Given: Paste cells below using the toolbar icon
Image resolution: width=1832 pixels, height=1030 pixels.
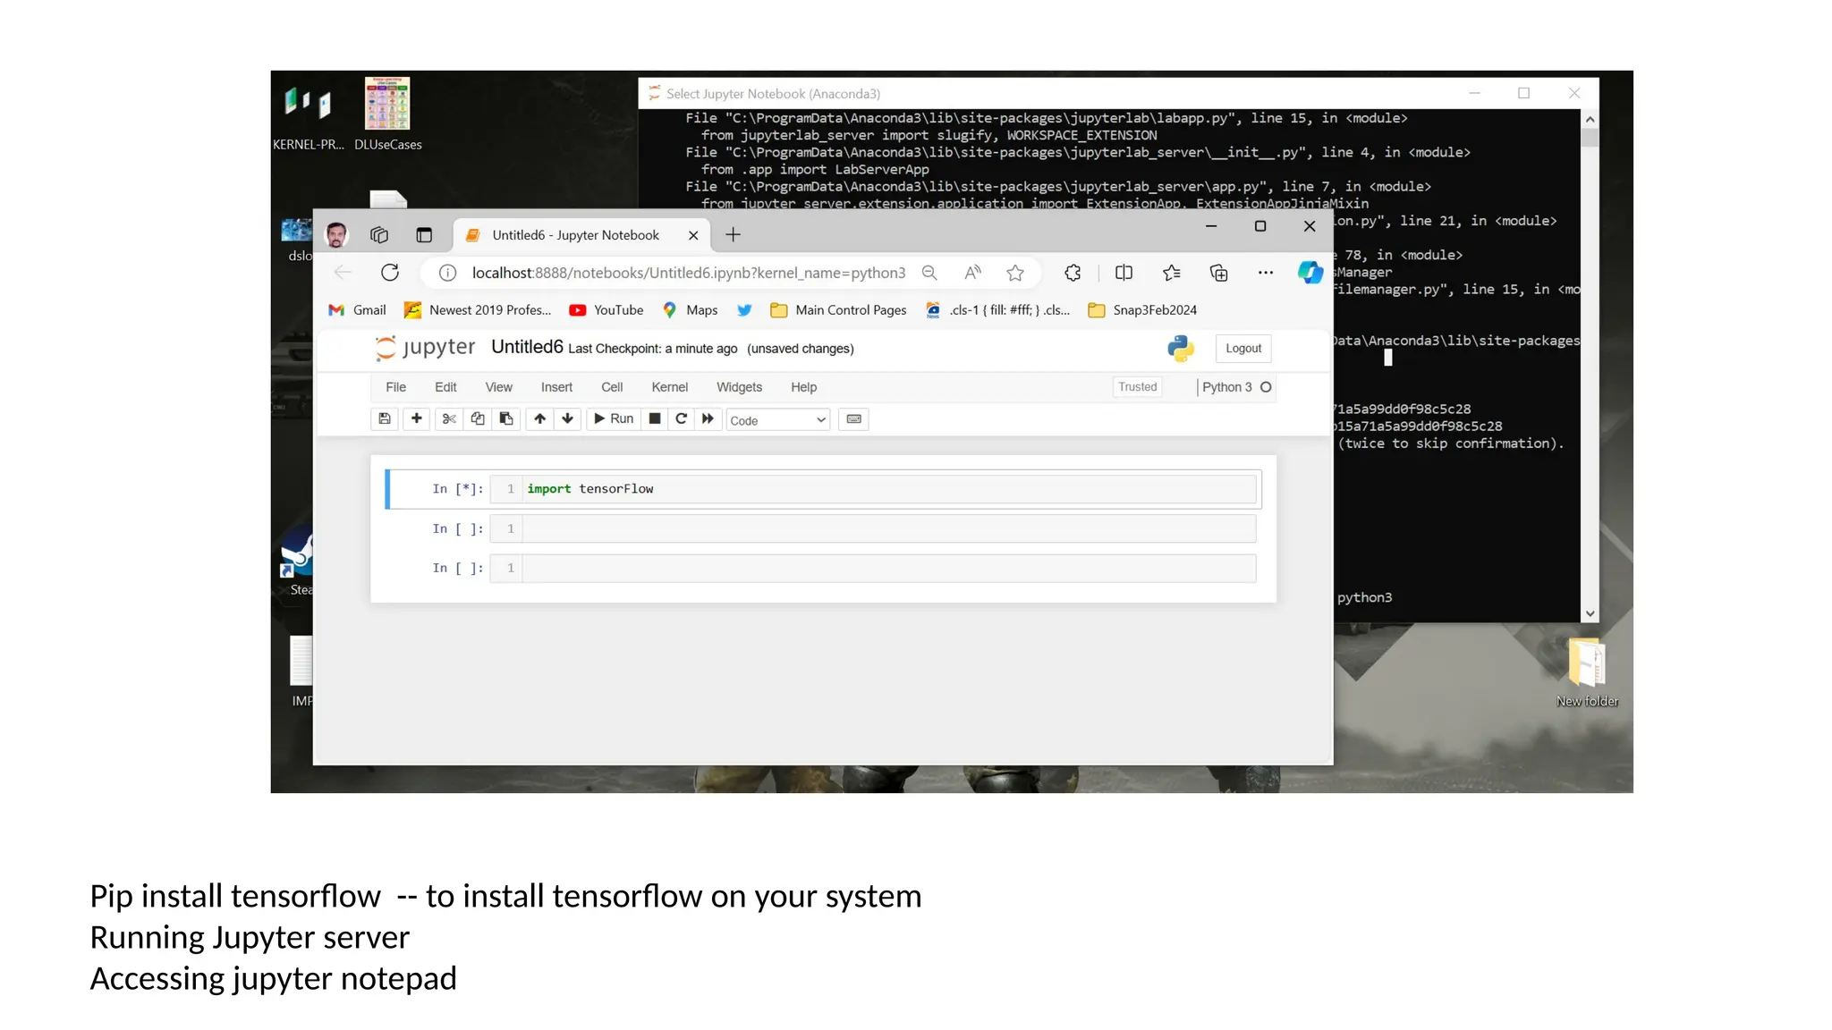Looking at the screenshot, I should click(506, 418).
